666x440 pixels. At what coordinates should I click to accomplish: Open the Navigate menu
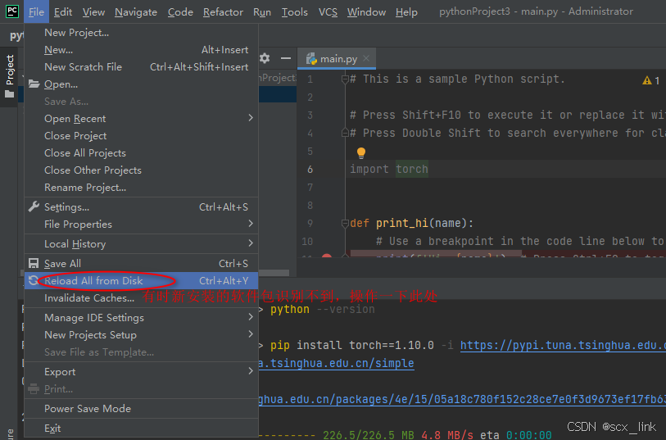(136, 12)
